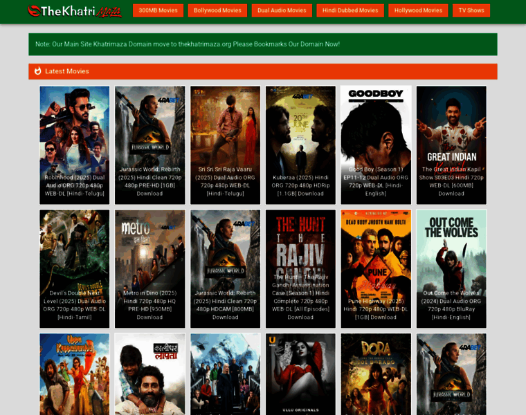This screenshot has height=415, width=526.
Task: Click the domain move notice banner
Action: pyautogui.click(x=263, y=44)
